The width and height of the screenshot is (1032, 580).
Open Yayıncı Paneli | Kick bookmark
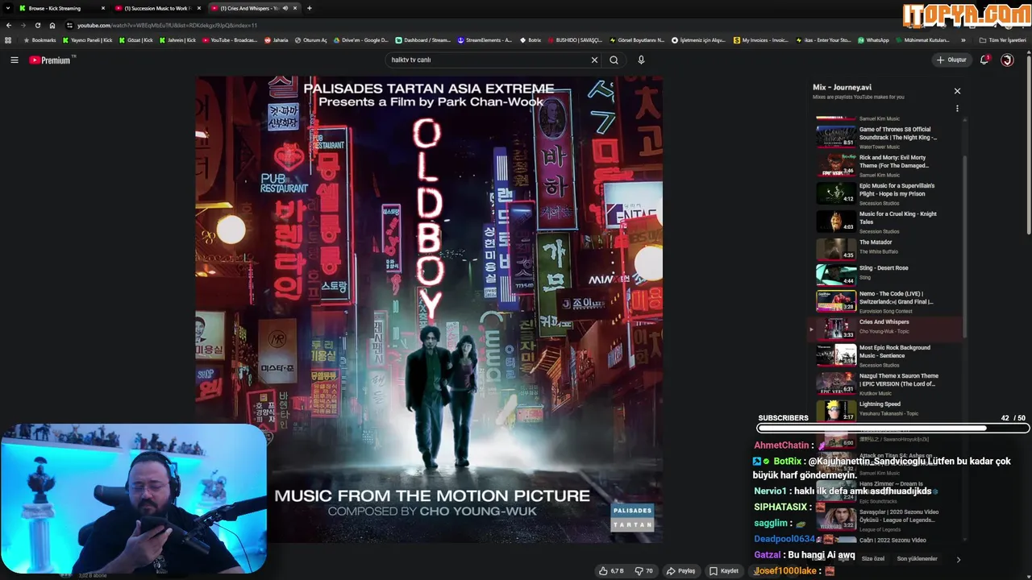(88, 40)
